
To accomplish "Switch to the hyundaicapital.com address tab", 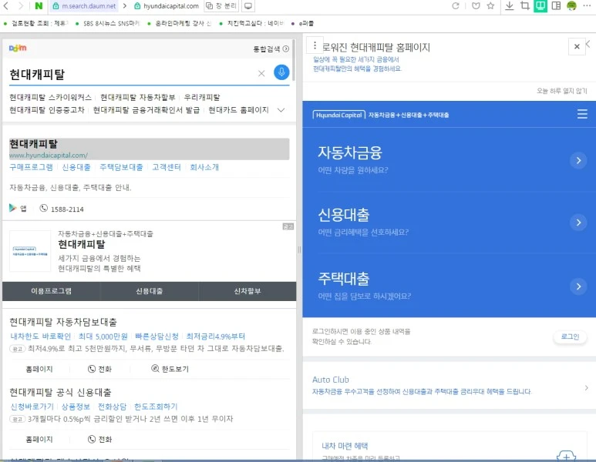I will [167, 6].
